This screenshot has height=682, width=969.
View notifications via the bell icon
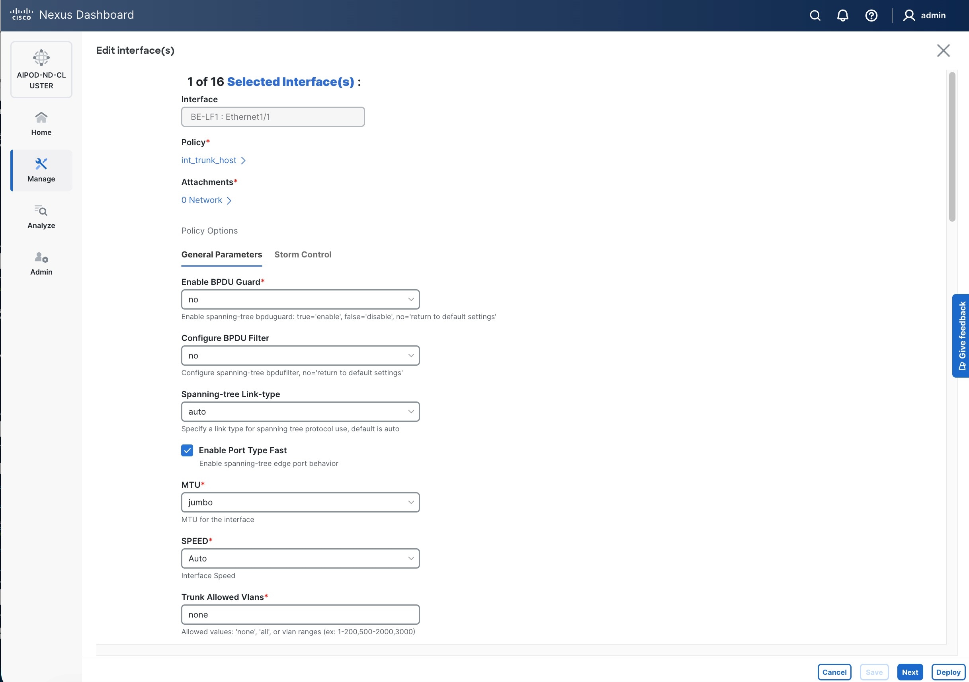(842, 15)
